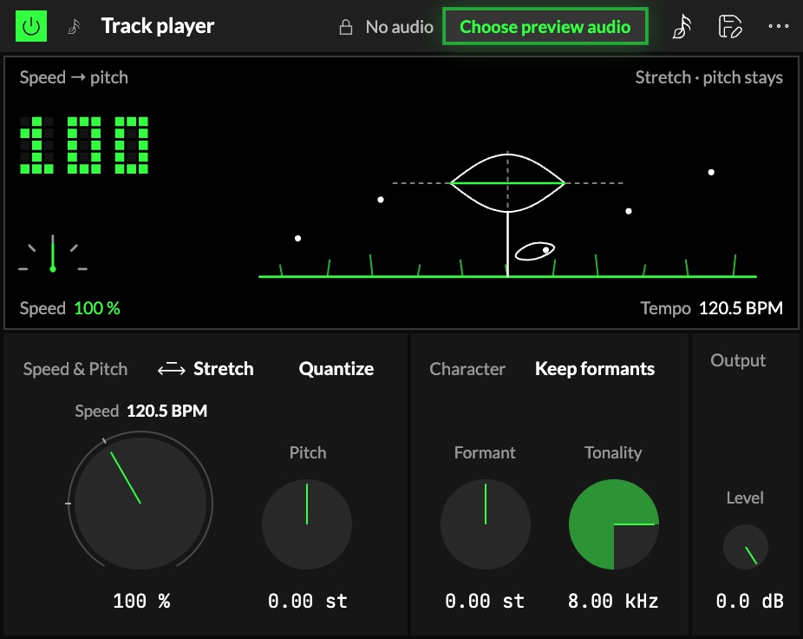The image size is (803, 639).
Task: Click the 0.0 dB level value
Action: click(x=750, y=601)
